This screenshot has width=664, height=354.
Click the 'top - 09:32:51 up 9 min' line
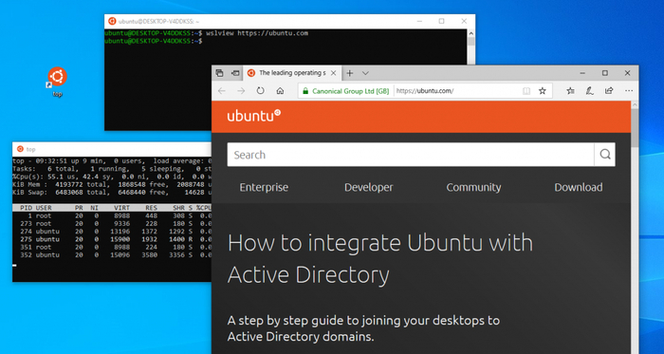[x=112, y=161]
